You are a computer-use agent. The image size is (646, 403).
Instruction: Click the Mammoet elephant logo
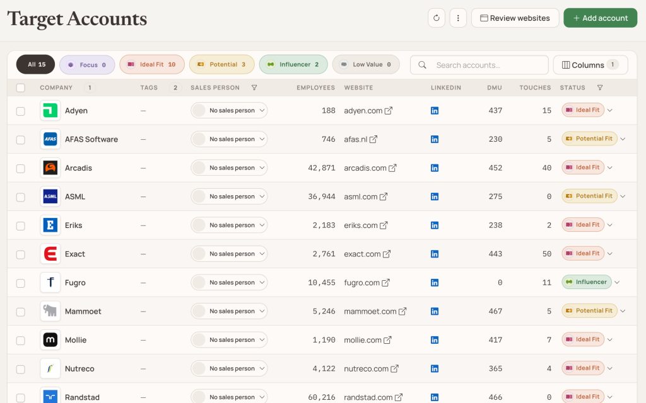tap(50, 311)
